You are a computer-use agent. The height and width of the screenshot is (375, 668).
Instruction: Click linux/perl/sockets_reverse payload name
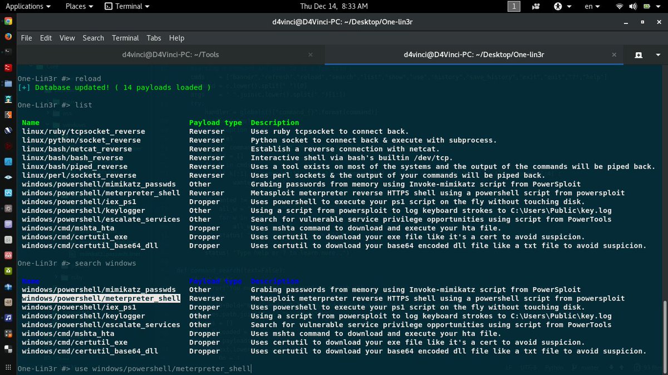pyautogui.click(x=79, y=175)
